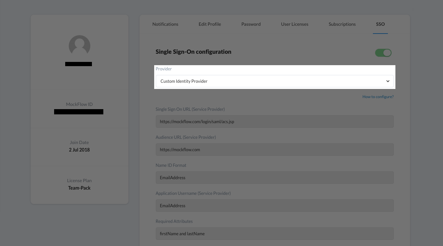Open the Provider dropdown

click(274, 81)
